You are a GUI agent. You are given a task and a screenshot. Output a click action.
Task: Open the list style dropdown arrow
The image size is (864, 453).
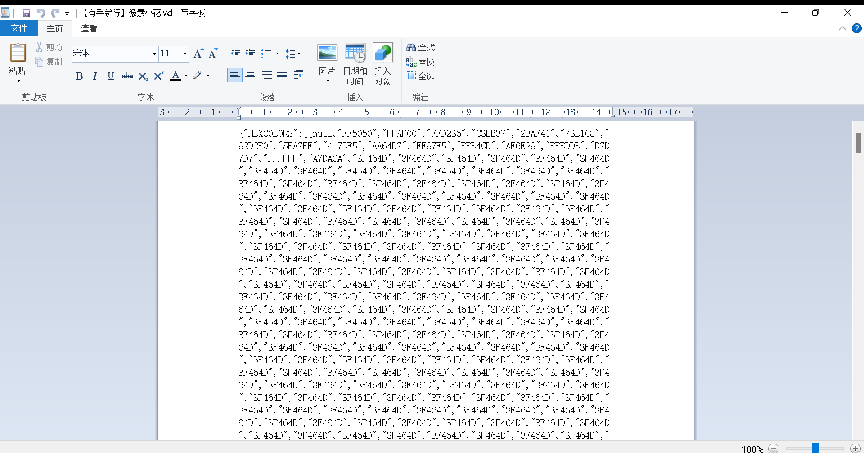(277, 54)
